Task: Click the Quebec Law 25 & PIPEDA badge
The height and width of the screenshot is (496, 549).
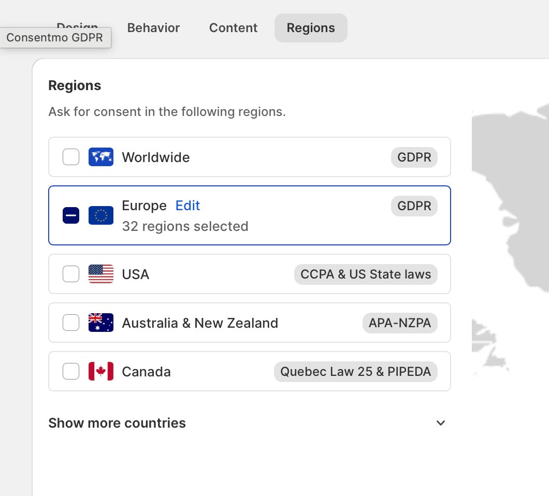Action: pyautogui.click(x=356, y=371)
